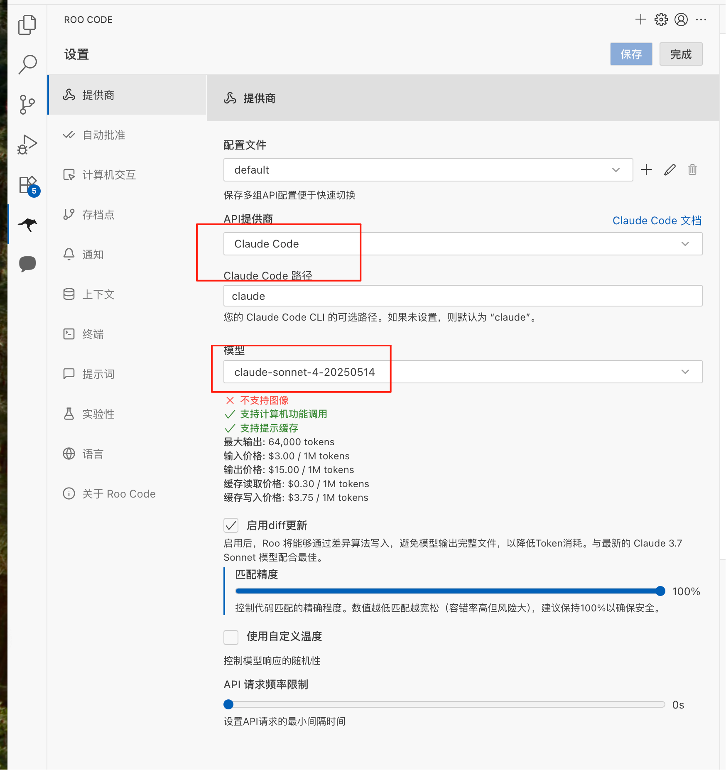The height and width of the screenshot is (770, 726).
Task: Select the 关于 Roo Code tab
Action: [128, 494]
